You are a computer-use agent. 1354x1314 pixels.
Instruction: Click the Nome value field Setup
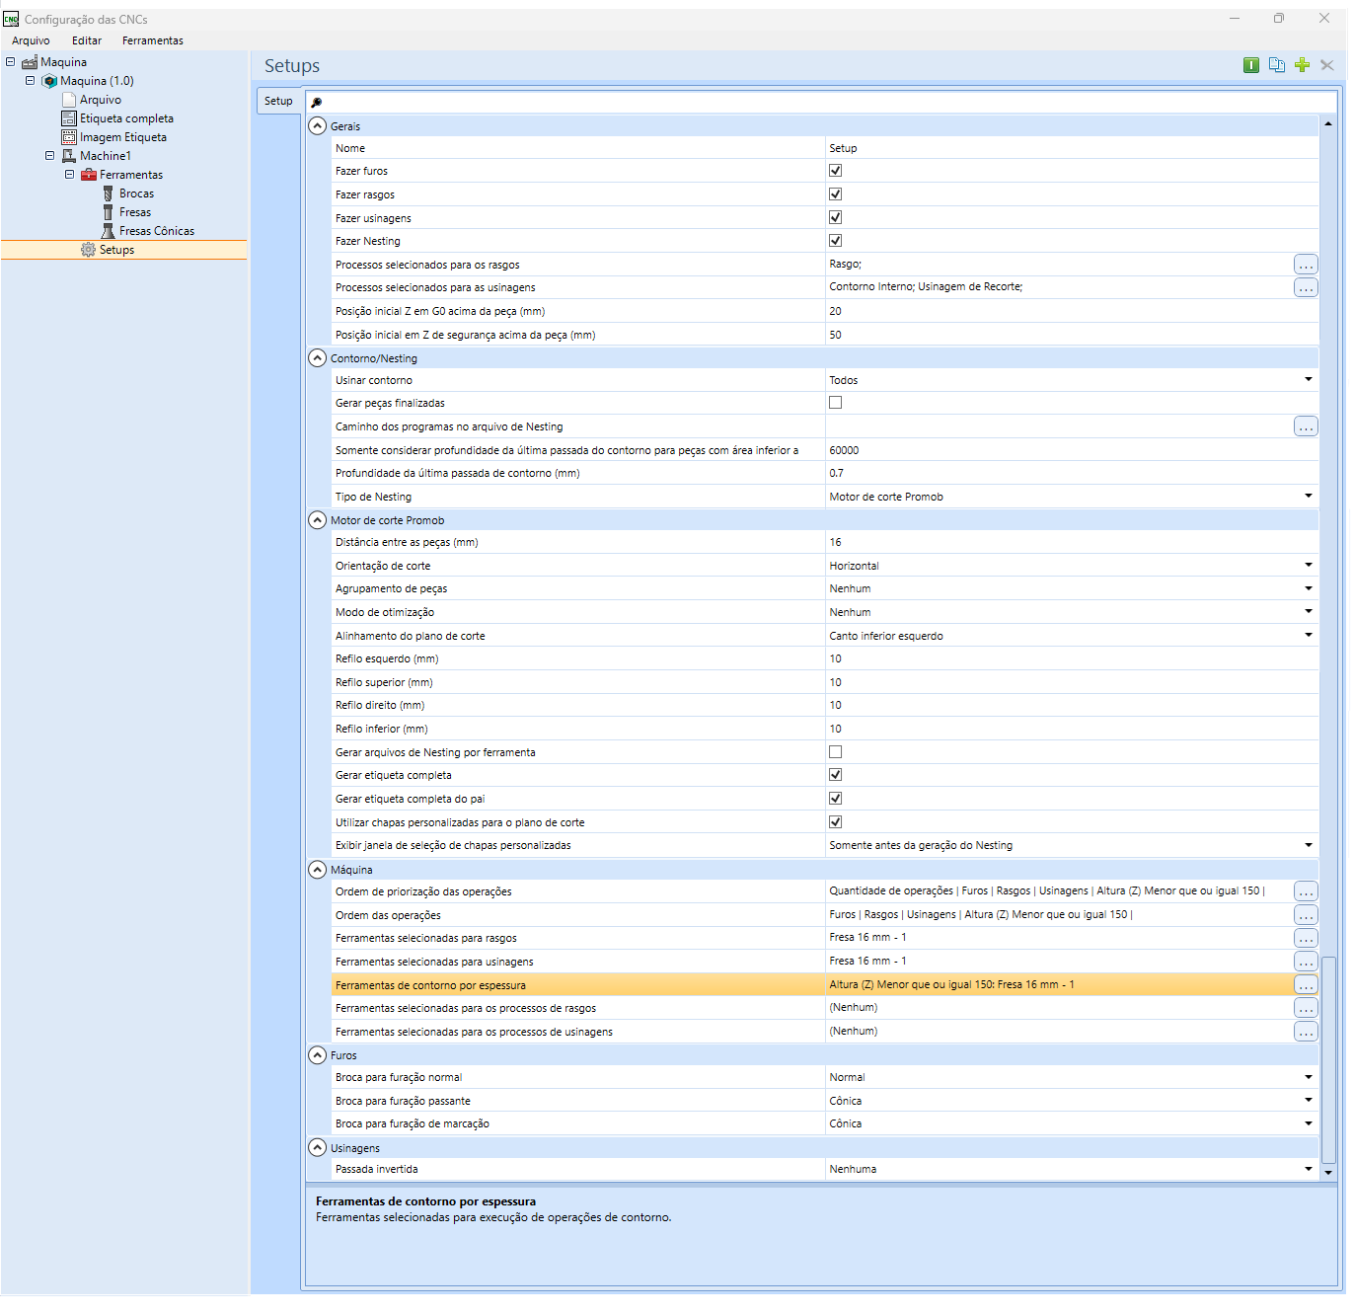point(1072,148)
